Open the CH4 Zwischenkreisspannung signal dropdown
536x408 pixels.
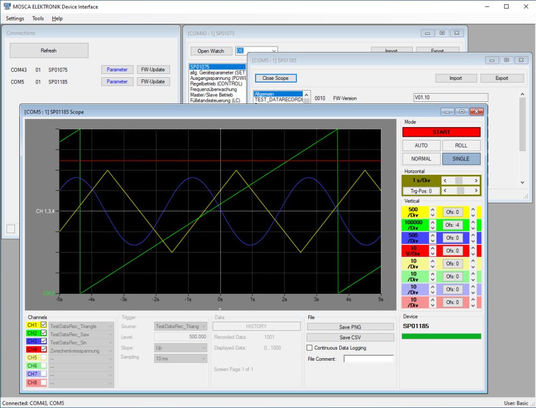coord(81,351)
